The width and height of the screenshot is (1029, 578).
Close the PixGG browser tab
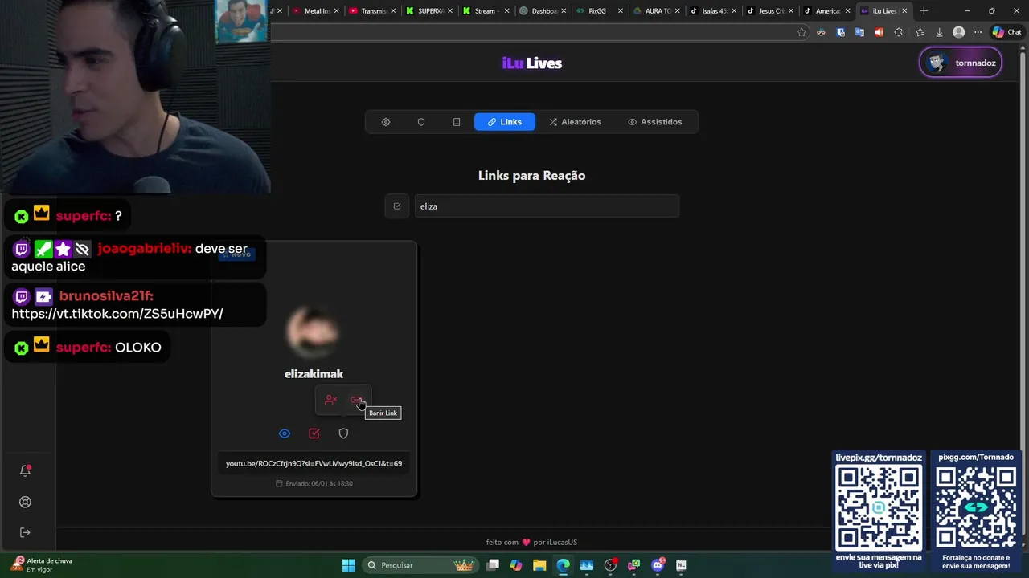[x=620, y=11]
